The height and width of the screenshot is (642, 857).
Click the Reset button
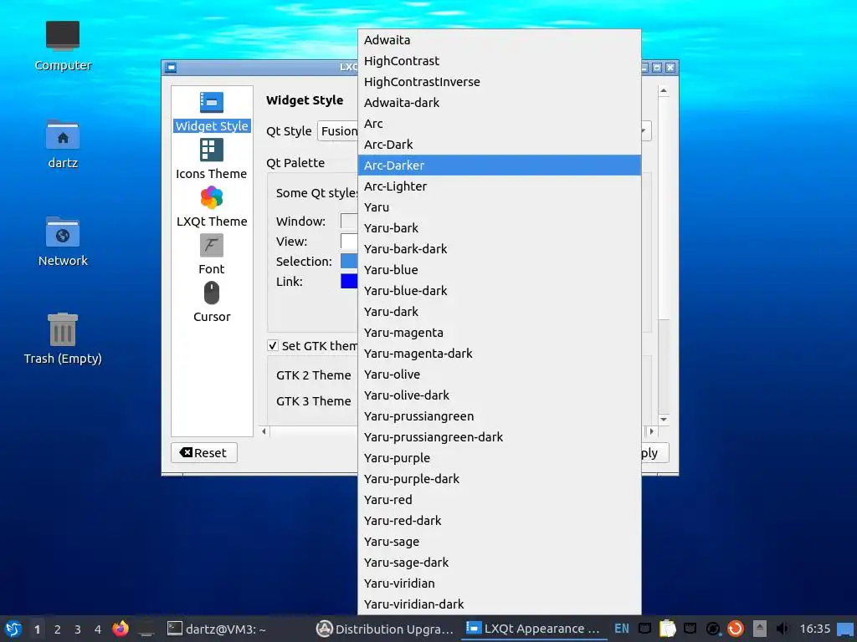(x=204, y=452)
